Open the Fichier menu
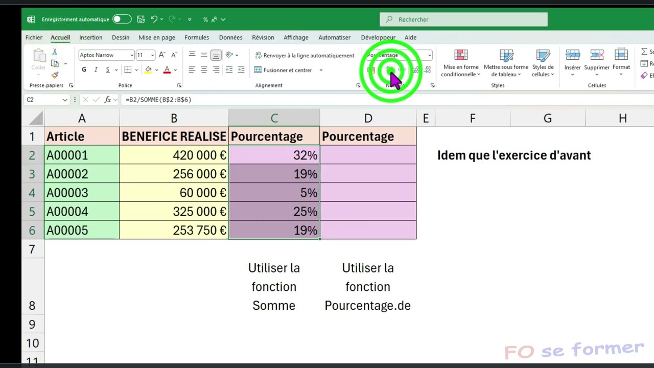The image size is (654, 368). tap(34, 37)
